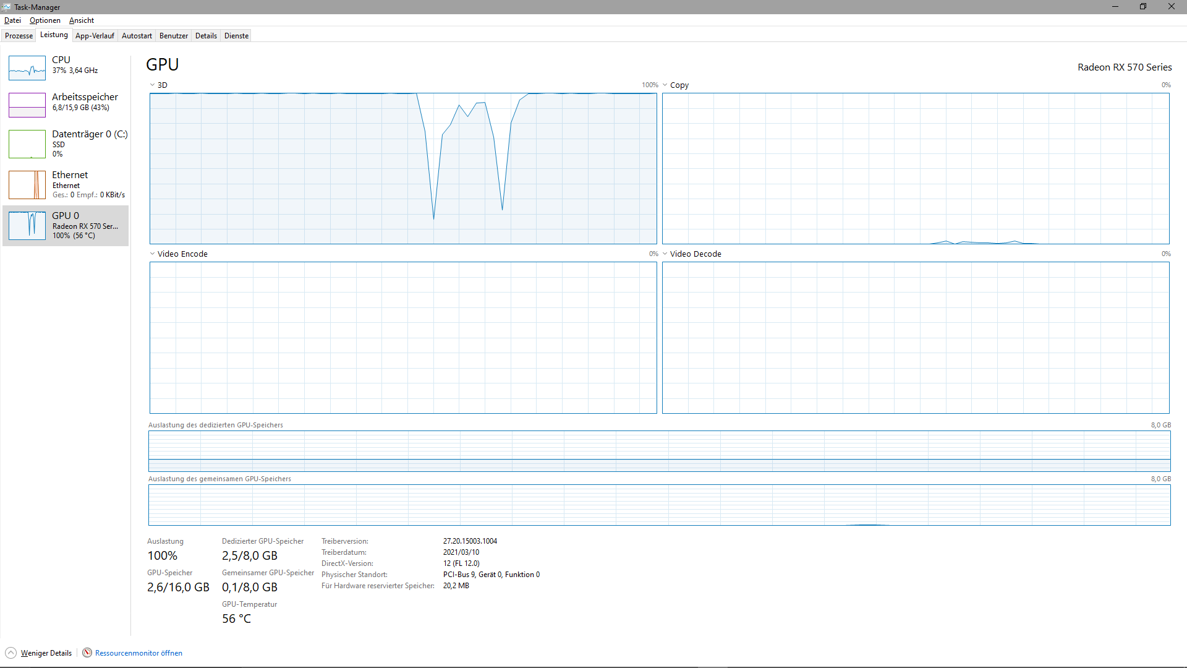Open the Ansicht menu
This screenshot has height=668, width=1187.
[81, 20]
